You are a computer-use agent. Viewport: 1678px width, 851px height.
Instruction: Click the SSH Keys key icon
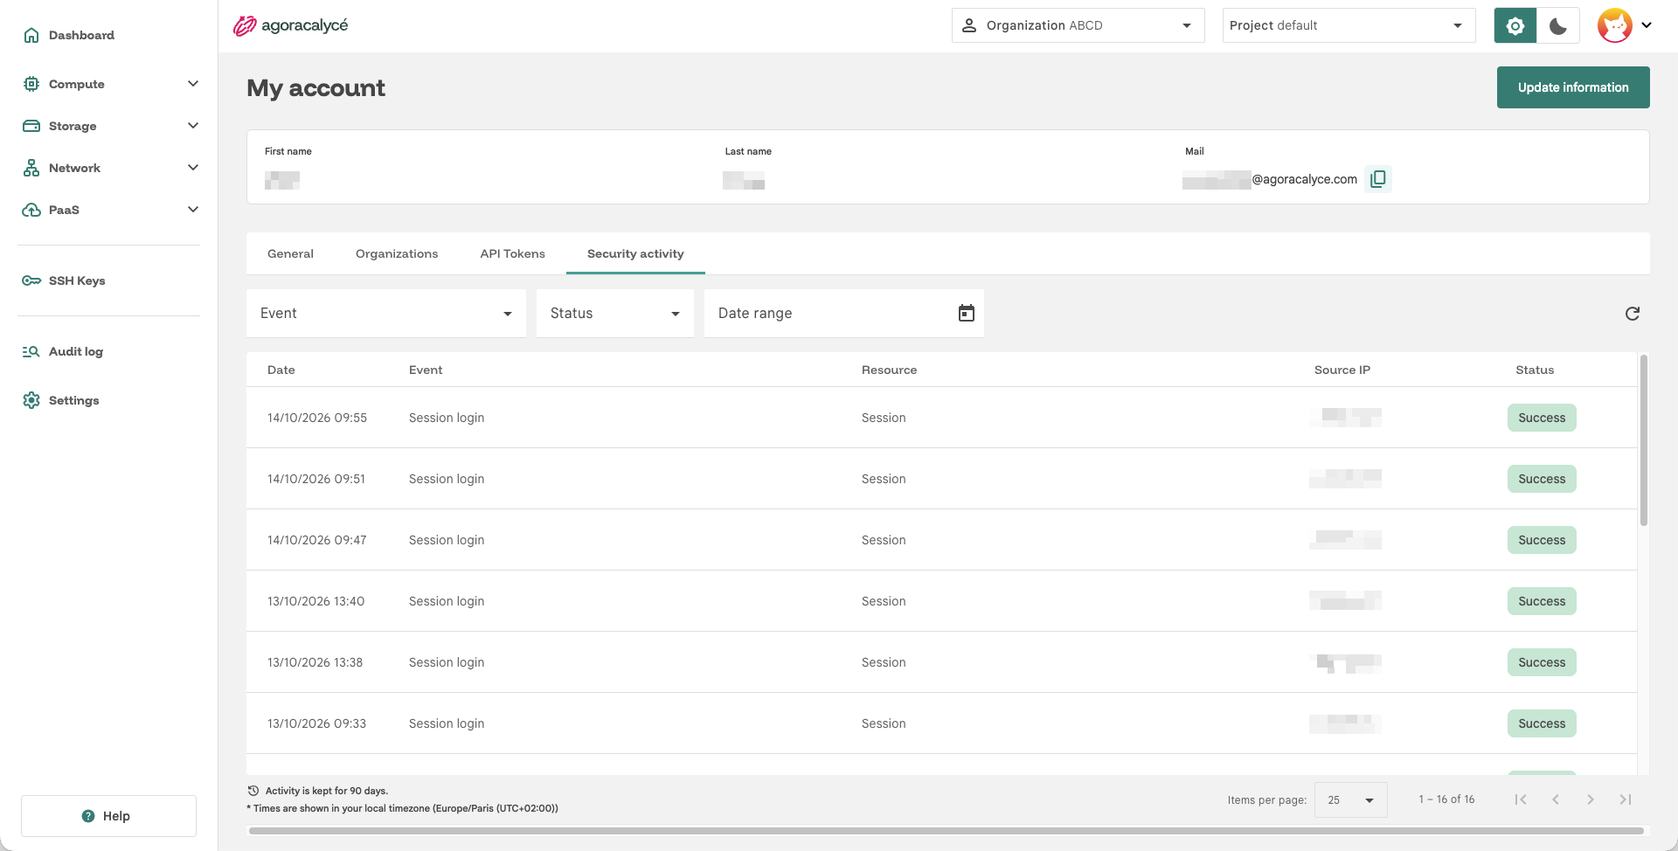pos(31,280)
